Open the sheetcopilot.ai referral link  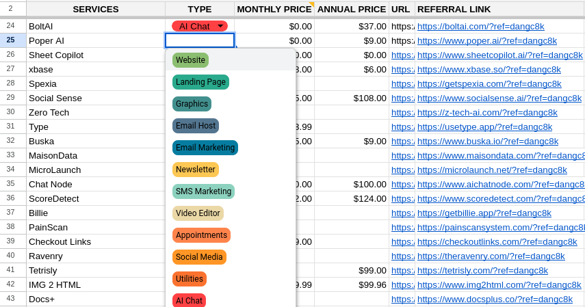(500, 55)
